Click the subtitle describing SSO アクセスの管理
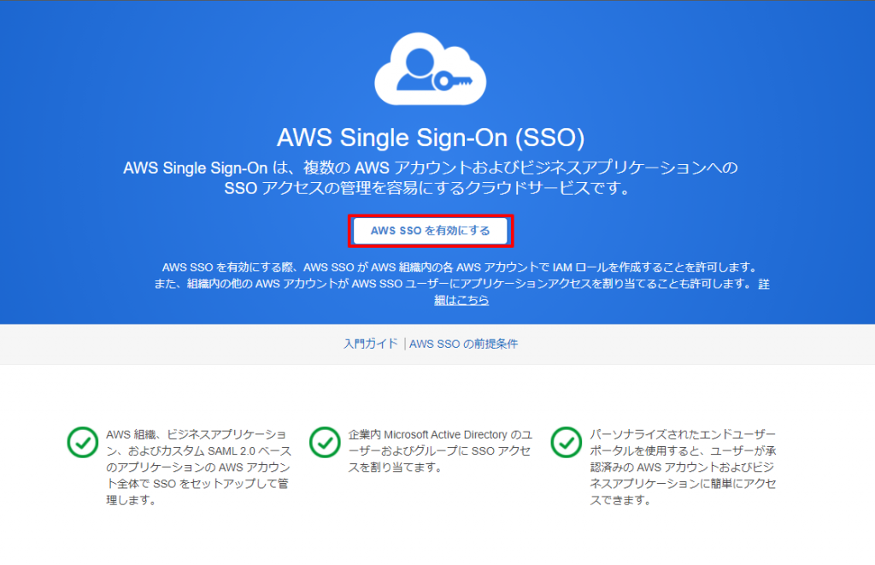 [431, 178]
